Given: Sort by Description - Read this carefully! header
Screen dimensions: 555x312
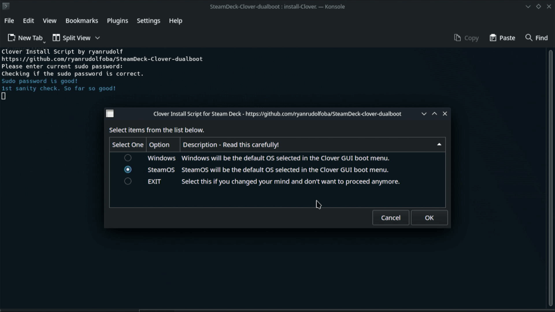Looking at the screenshot, I should click(x=313, y=145).
